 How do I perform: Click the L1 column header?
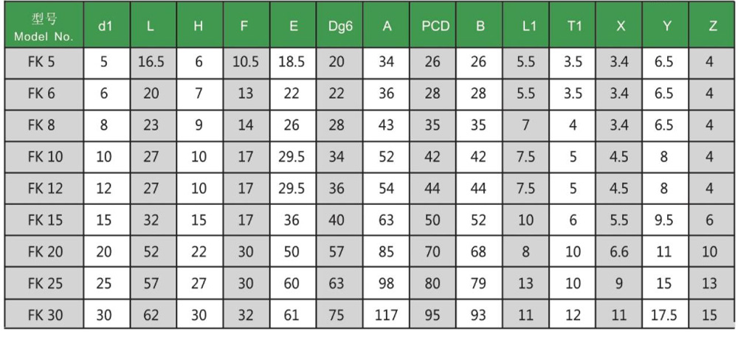525,25
